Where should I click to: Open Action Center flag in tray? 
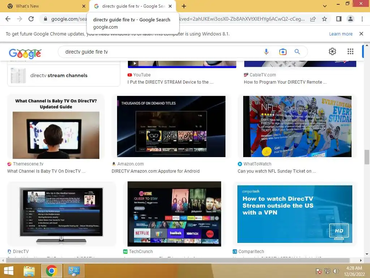pos(318,271)
